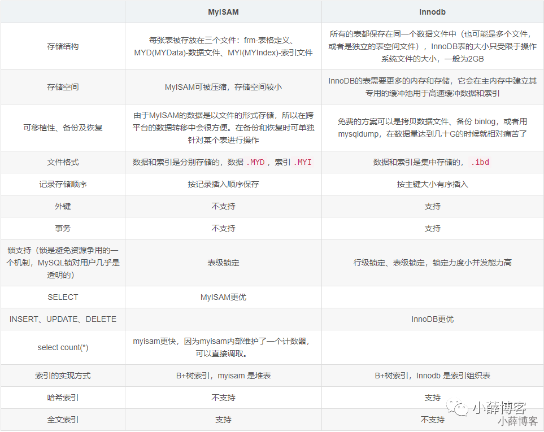Click the 每张表被存放在三个文件 cell
This screenshot has height=432, width=544.
[x=223, y=46]
